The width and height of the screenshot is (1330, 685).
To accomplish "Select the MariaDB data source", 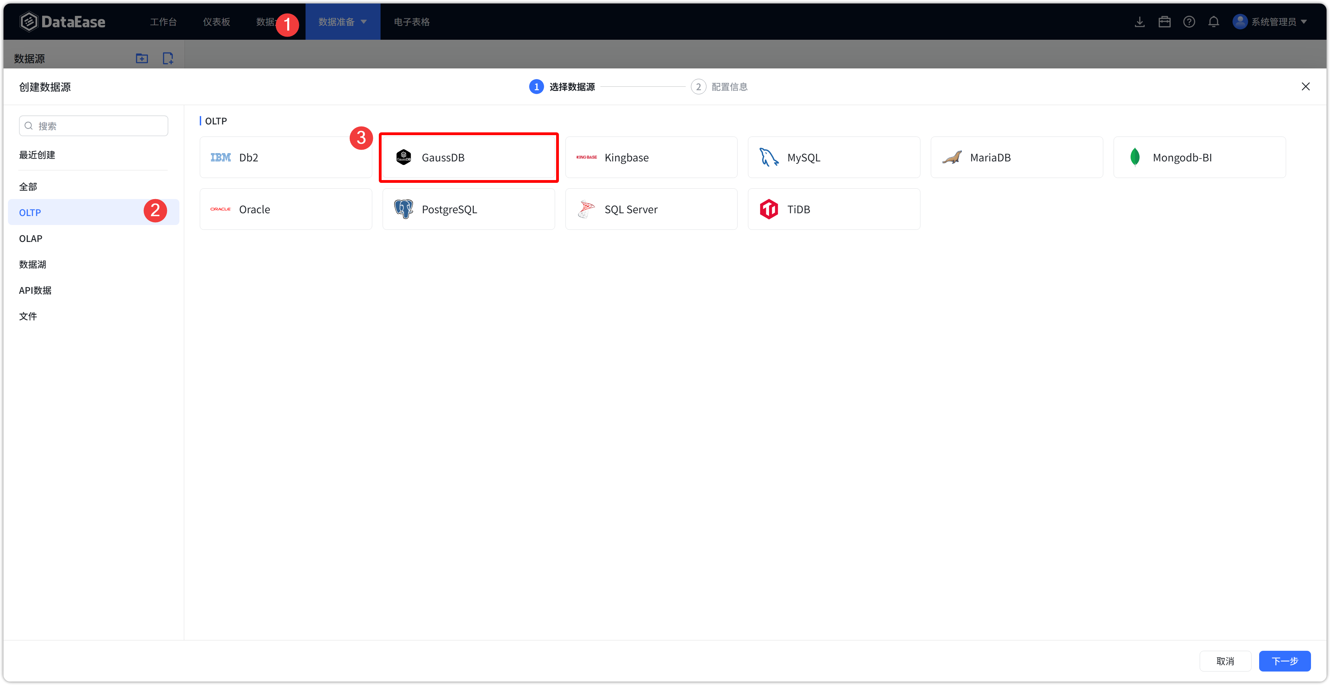I will click(1017, 158).
